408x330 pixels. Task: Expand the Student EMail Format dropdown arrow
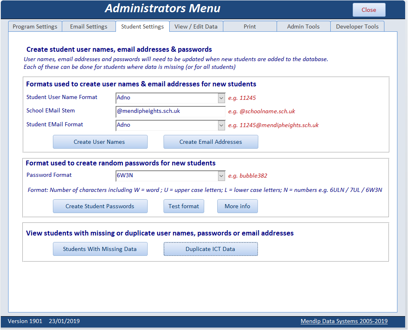click(221, 125)
